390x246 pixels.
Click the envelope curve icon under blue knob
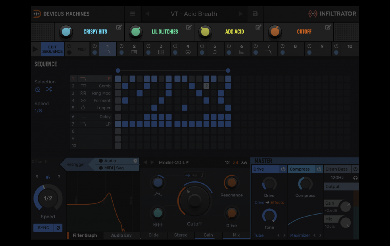coord(158,195)
